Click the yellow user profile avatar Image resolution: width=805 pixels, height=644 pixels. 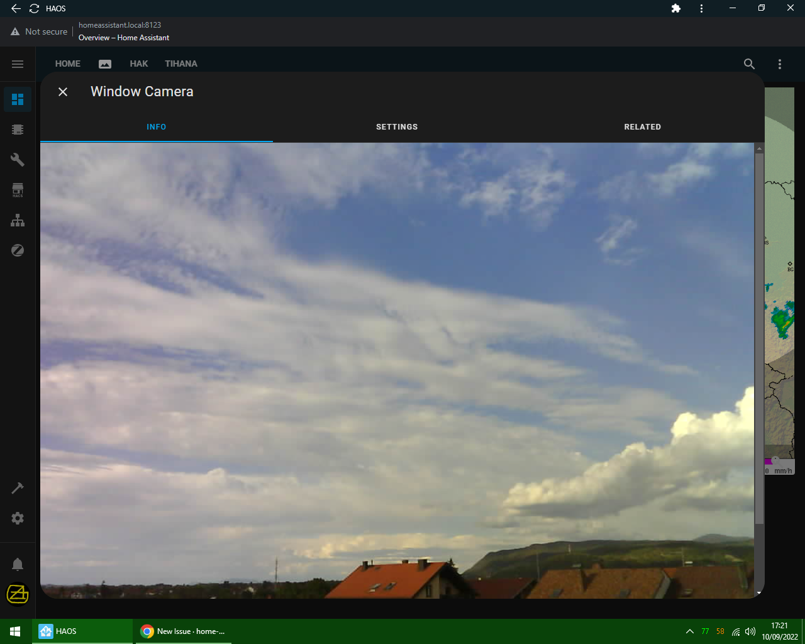[18, 594]
